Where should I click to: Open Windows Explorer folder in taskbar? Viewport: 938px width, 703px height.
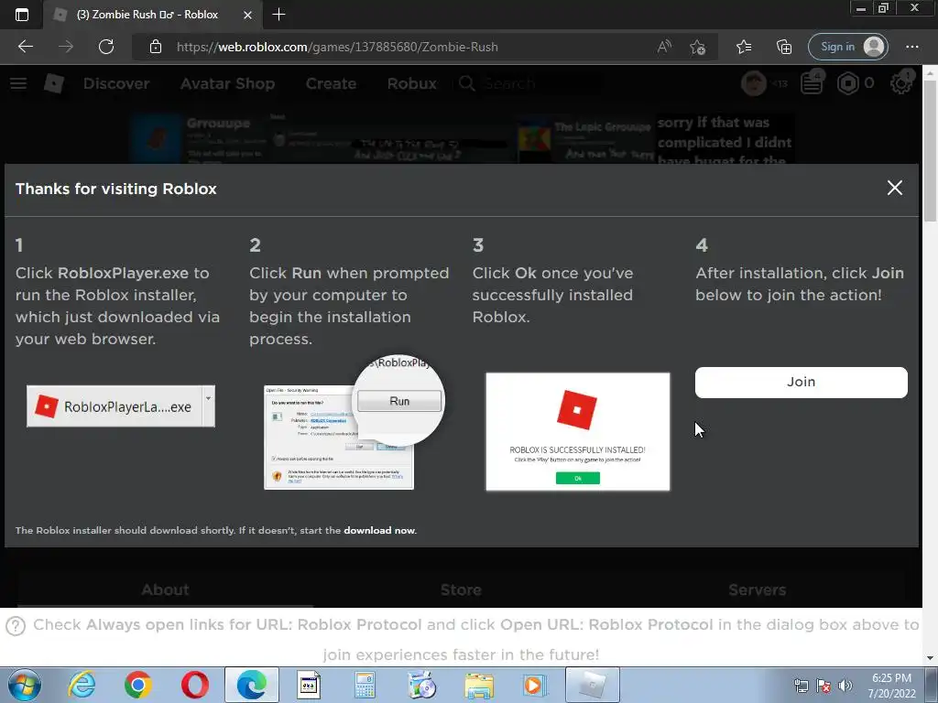pyautogui.click(x=479, y=685)
